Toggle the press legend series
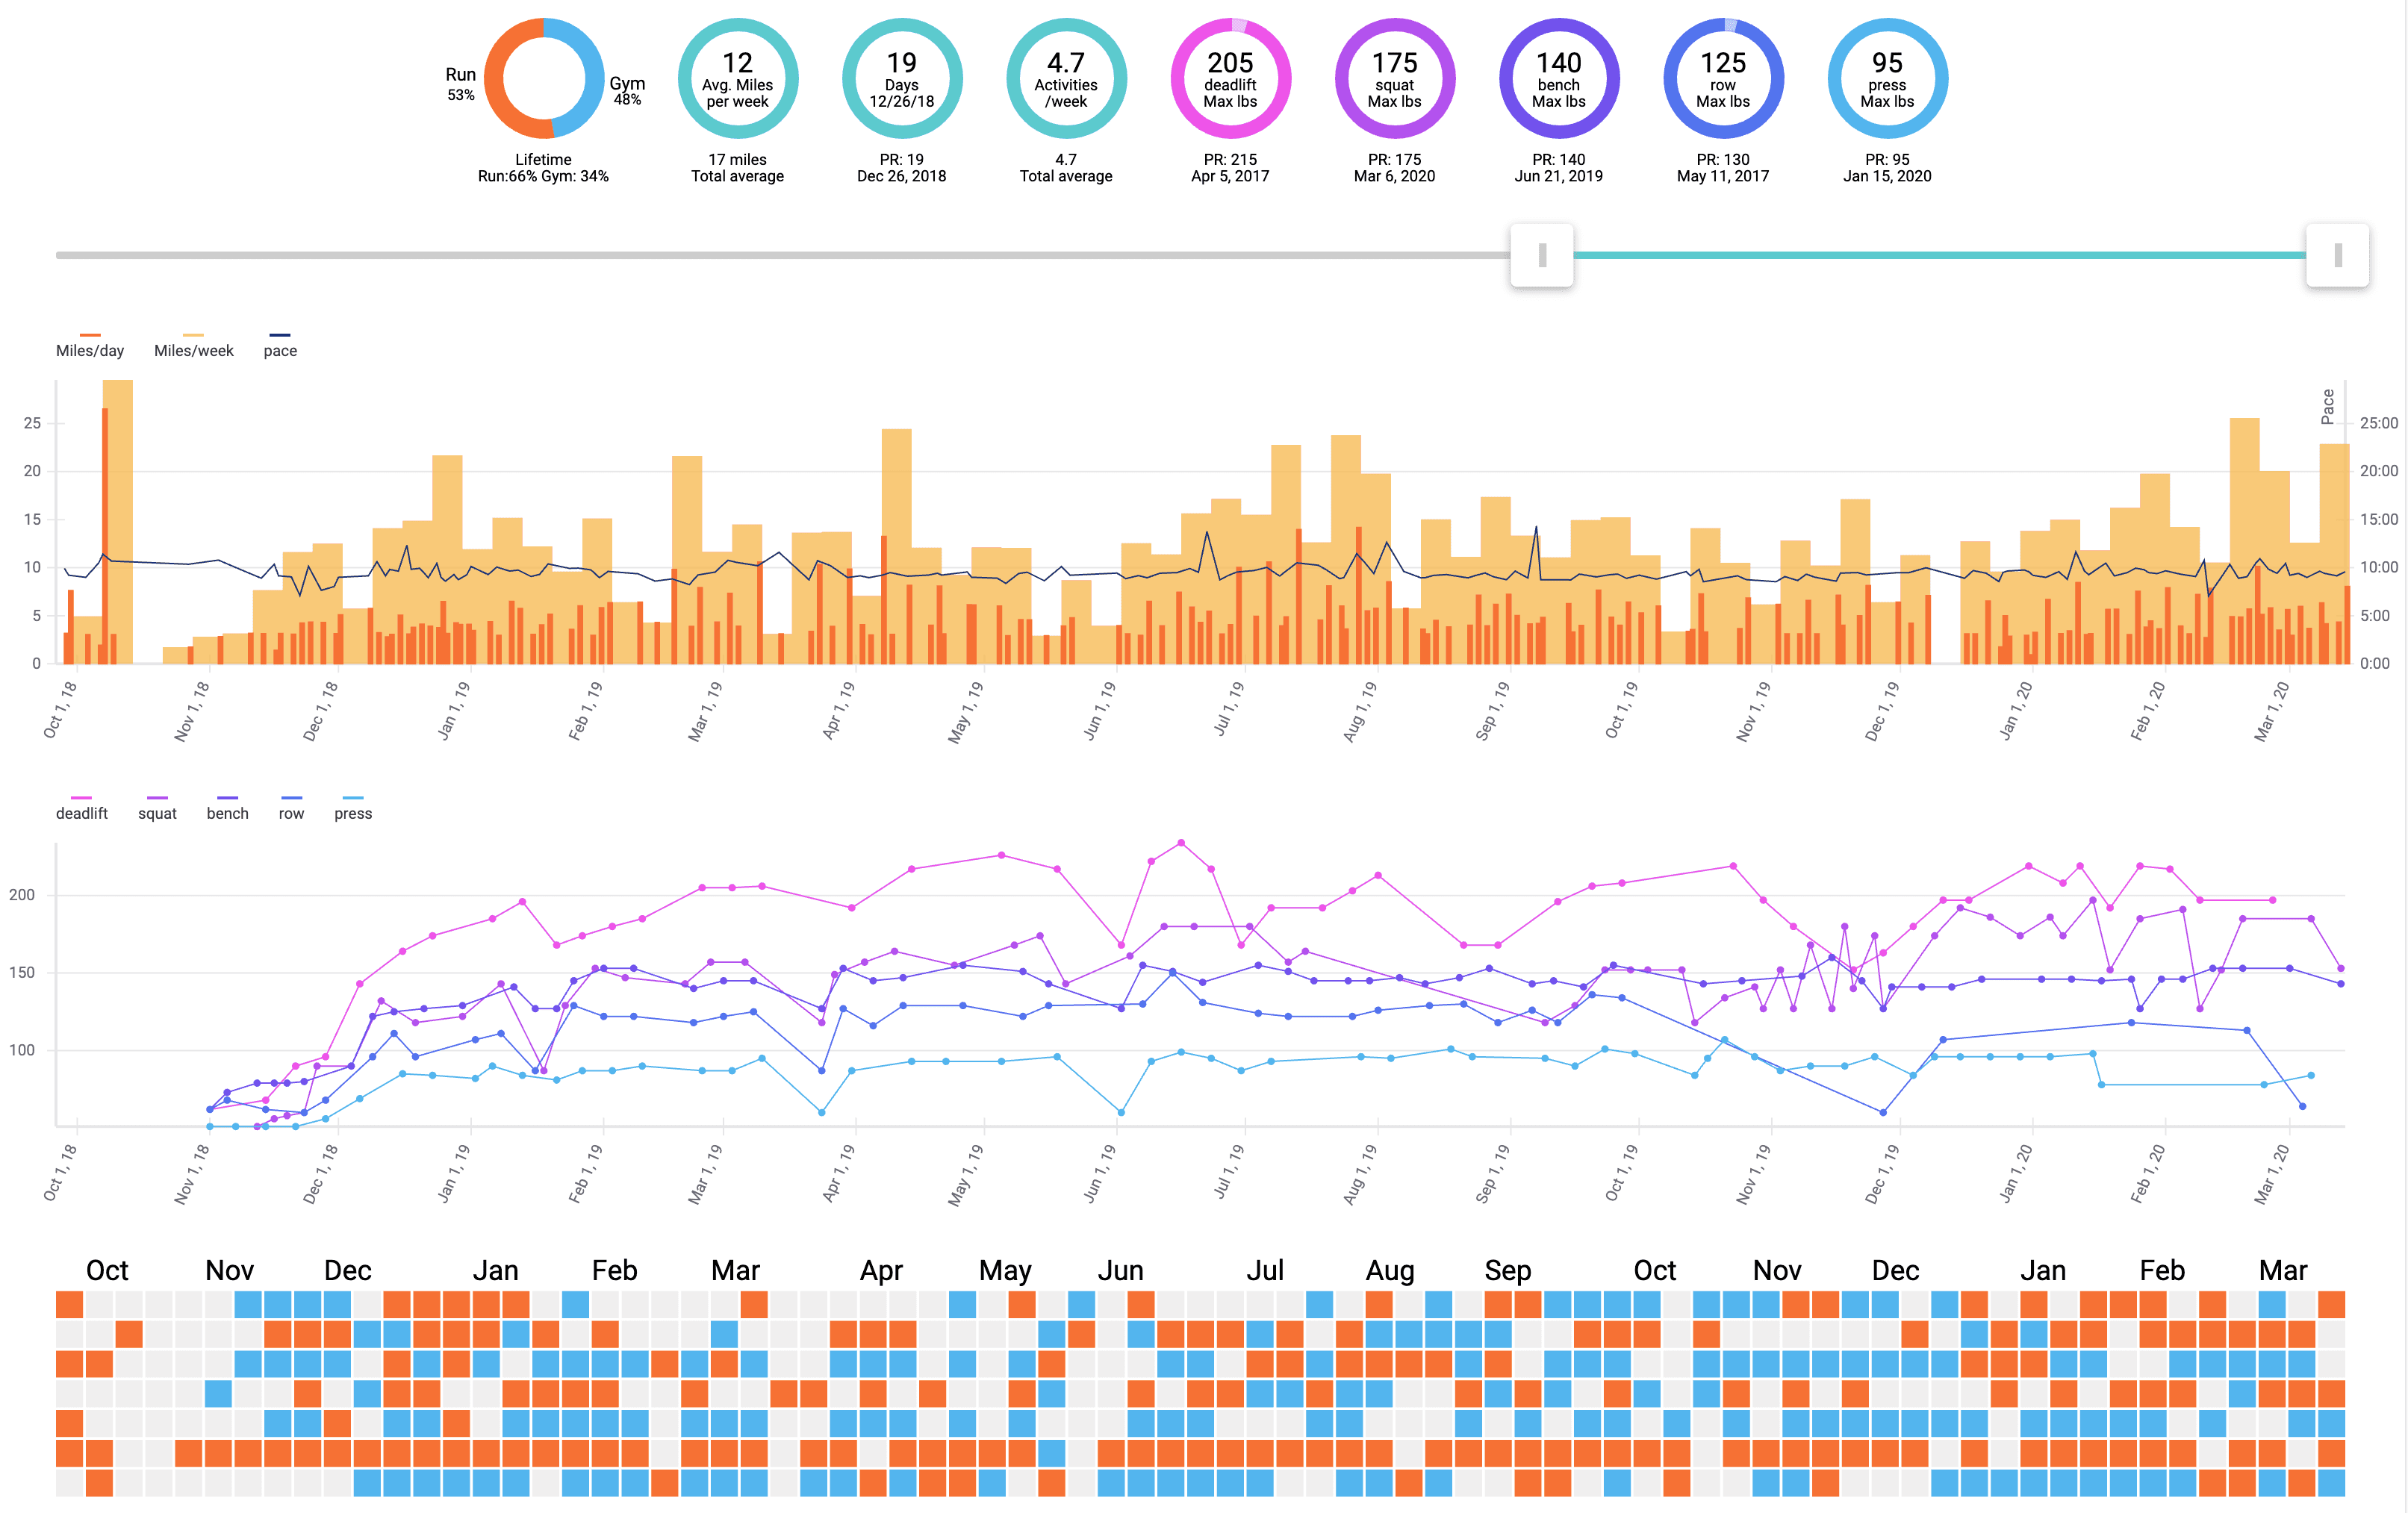Image resolution: width=2408 pixels, height=1513 pixels. 353,808
